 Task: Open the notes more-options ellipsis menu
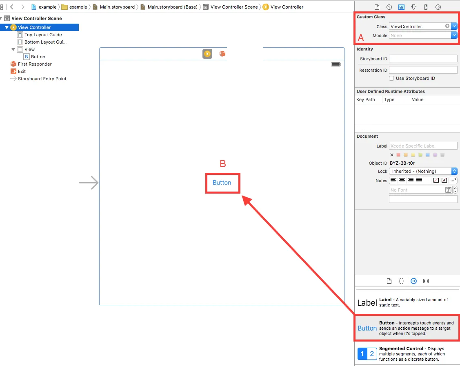click(453, 180)
